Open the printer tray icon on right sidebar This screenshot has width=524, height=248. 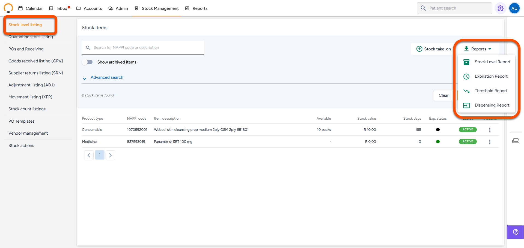516,141
